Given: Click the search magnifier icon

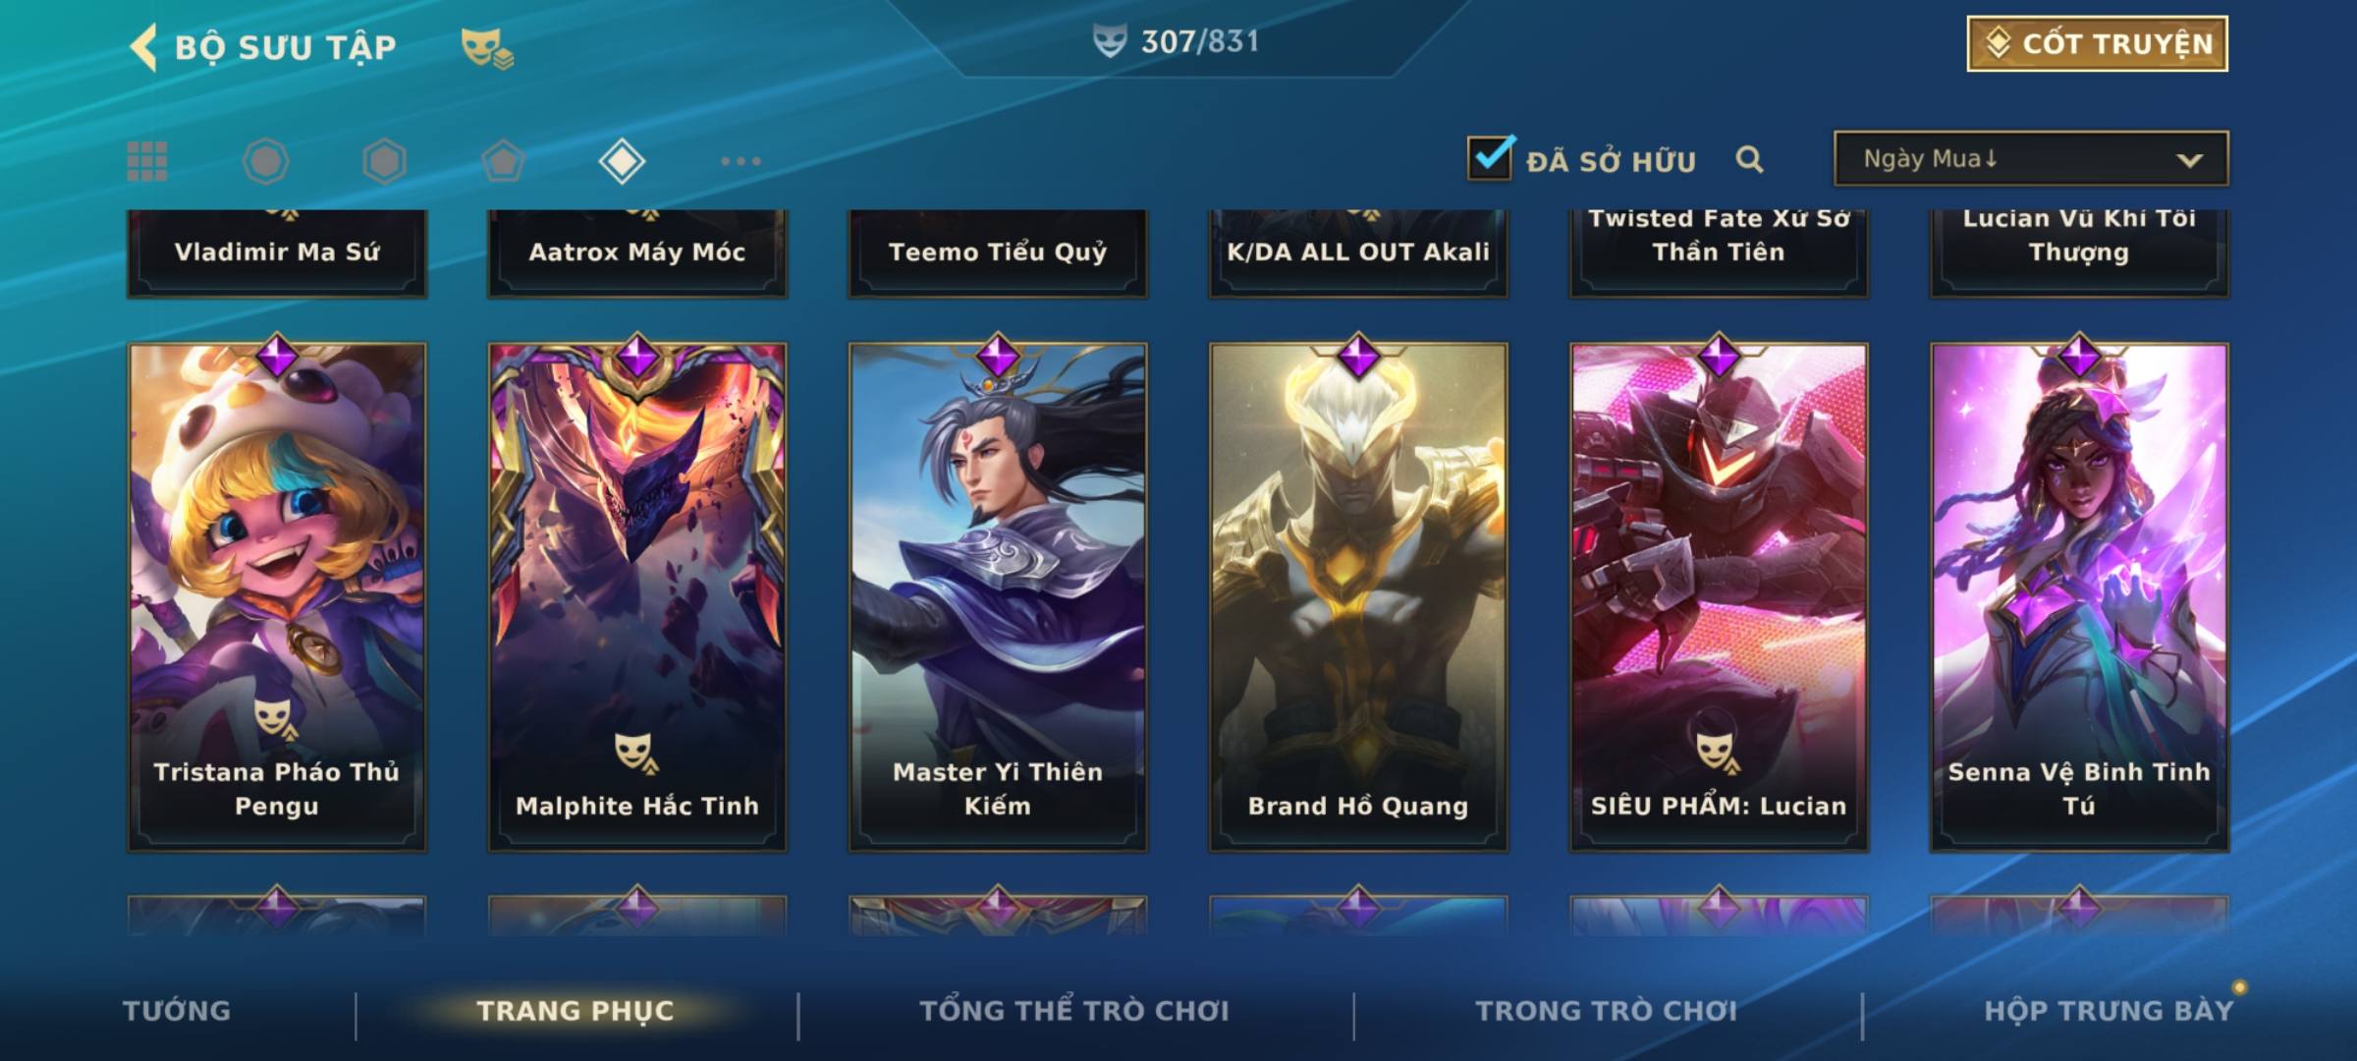Looking at the screenshot, I should (1749, 159).
